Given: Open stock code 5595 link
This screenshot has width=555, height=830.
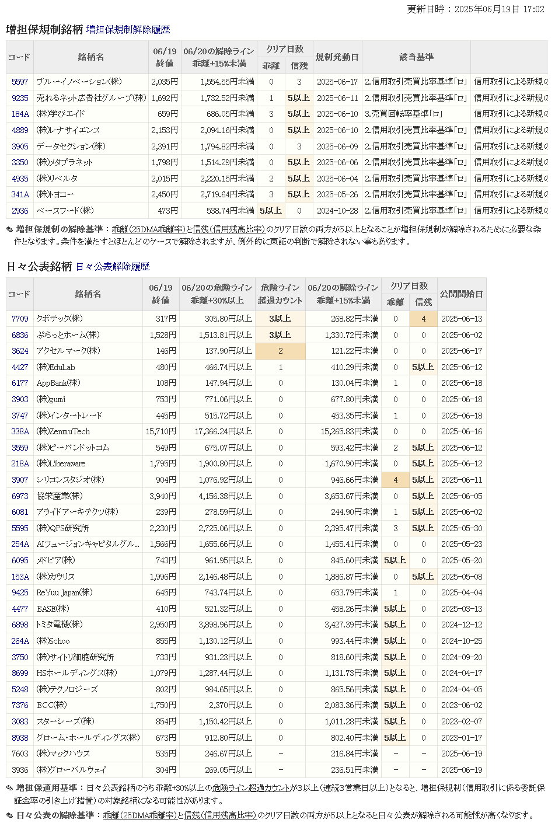Looking at the screenshot, I should [x=20, y=528].
